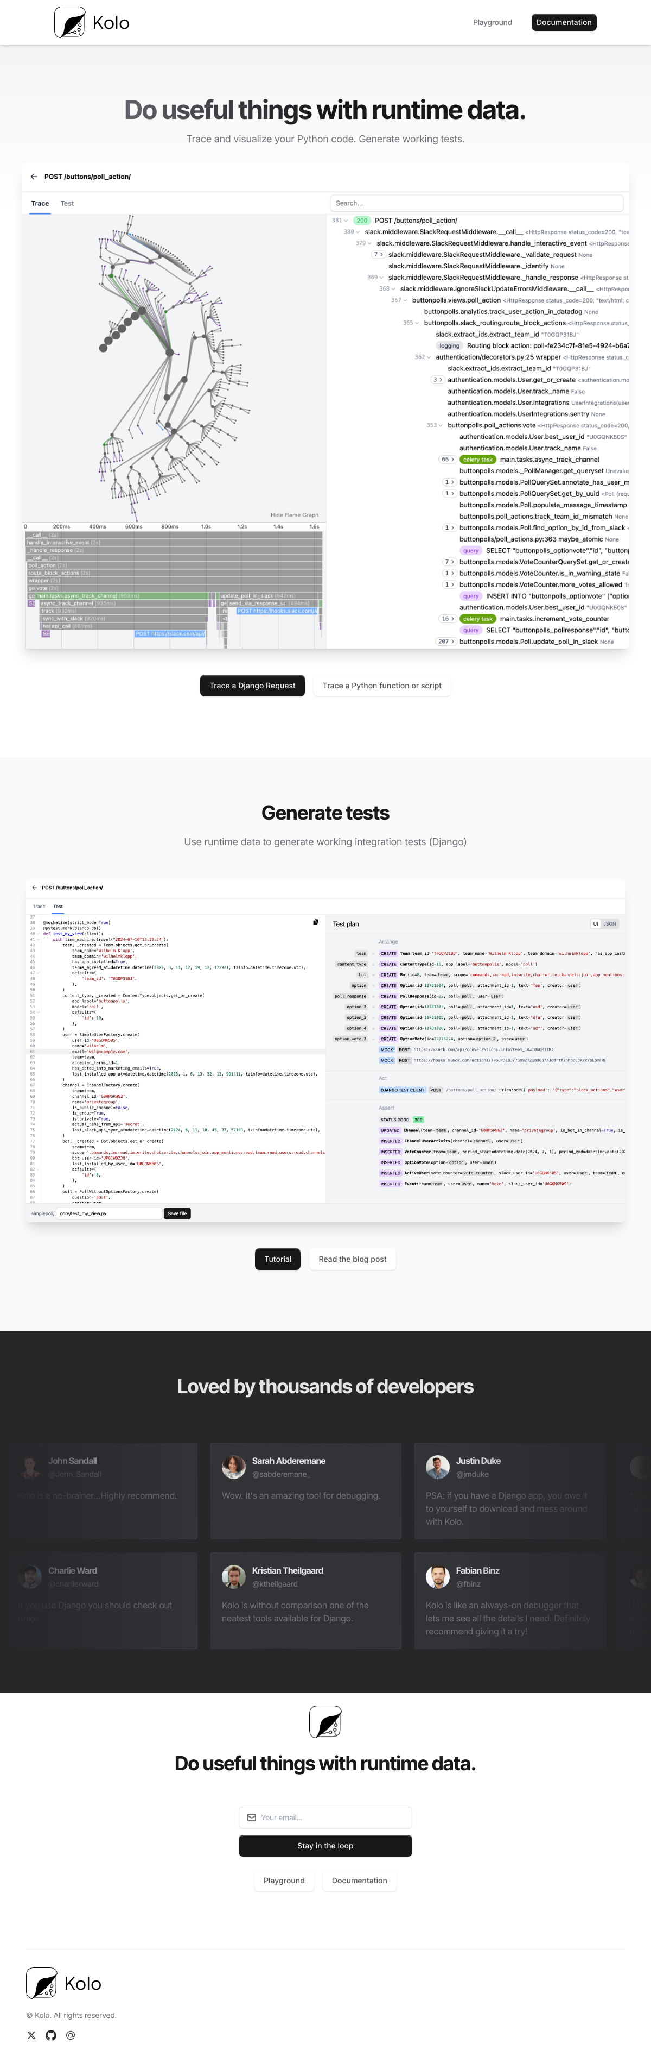Viewport: 651px width, 2069px height.
Task: Click the copy code icon in test editor
Action: click(x=316, y=922)
